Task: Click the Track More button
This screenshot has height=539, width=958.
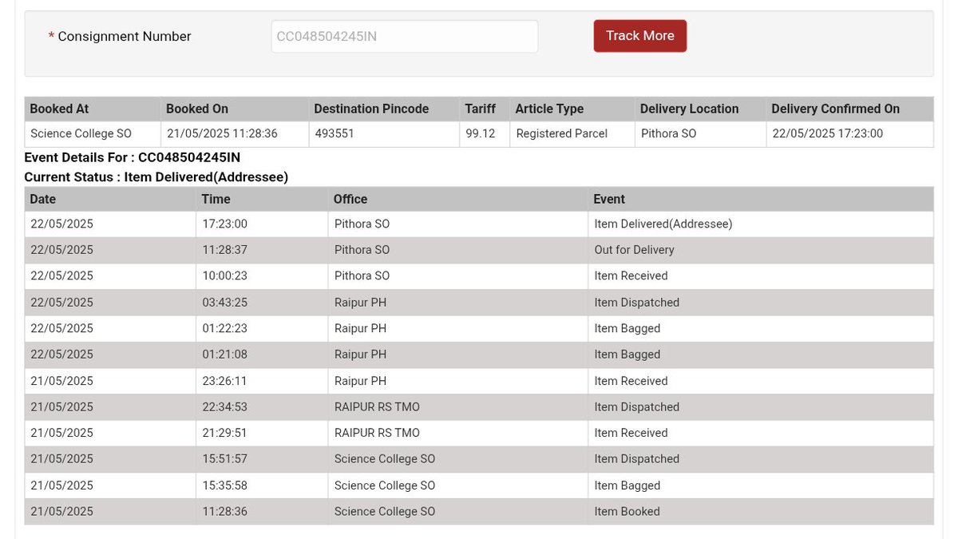Action: pyautogui.click(x=639, y=36)
